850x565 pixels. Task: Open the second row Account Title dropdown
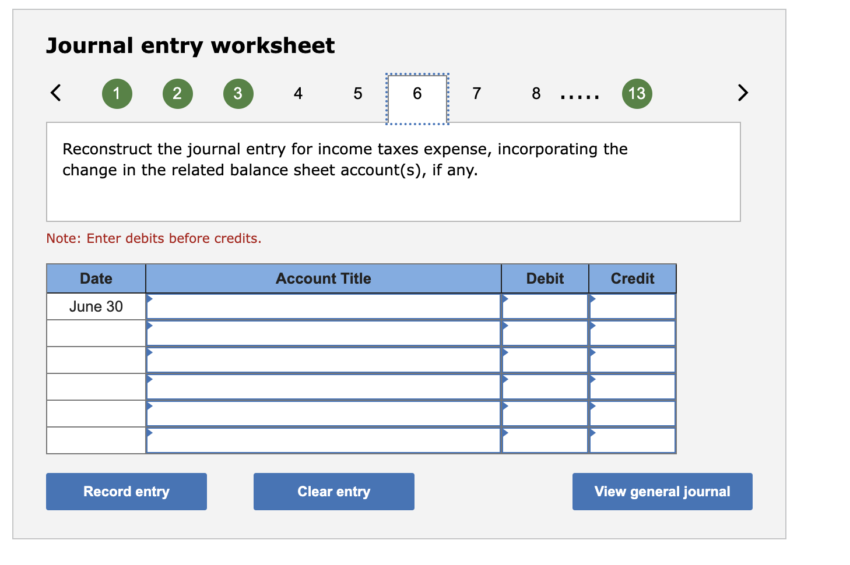point(324,332)
